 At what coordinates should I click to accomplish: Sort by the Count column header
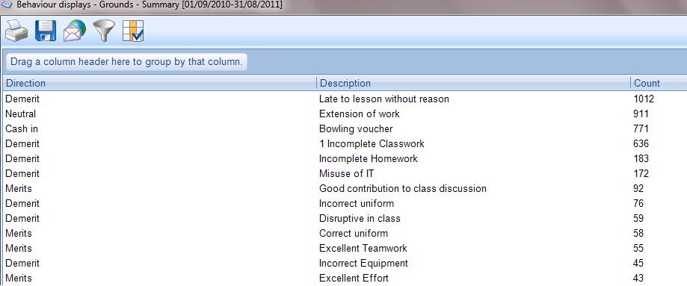tap(659, 83)
